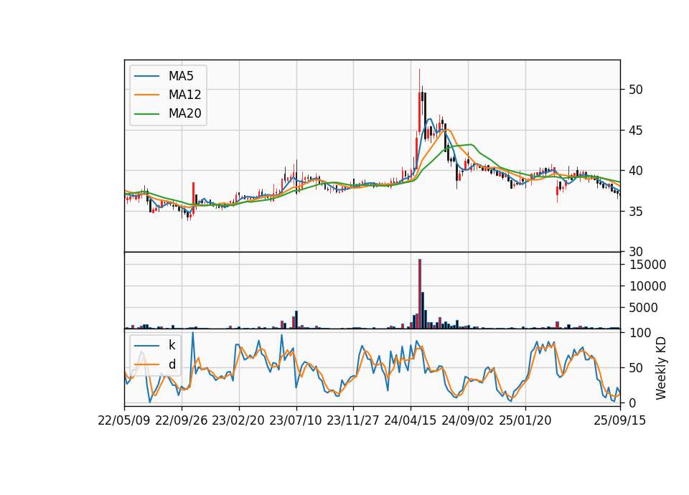The image size is (689, 495).
Task: Click the 24/04/15 date axis label
Action: click(x=411, y=420)
